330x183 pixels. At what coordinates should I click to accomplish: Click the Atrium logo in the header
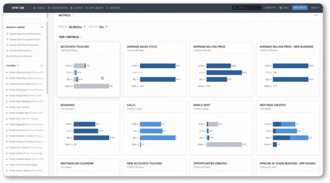pyautogui.click(x=18, y=8)
